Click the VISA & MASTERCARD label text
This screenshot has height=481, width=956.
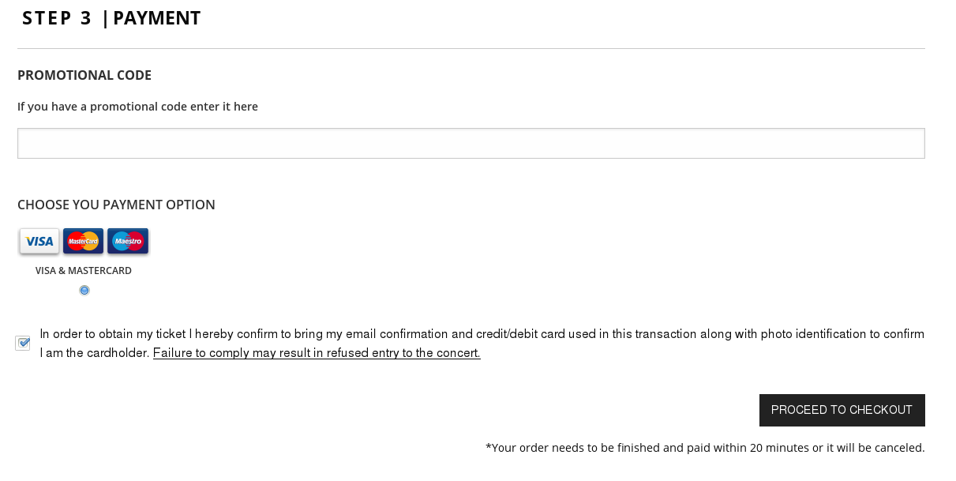point(84,270)
